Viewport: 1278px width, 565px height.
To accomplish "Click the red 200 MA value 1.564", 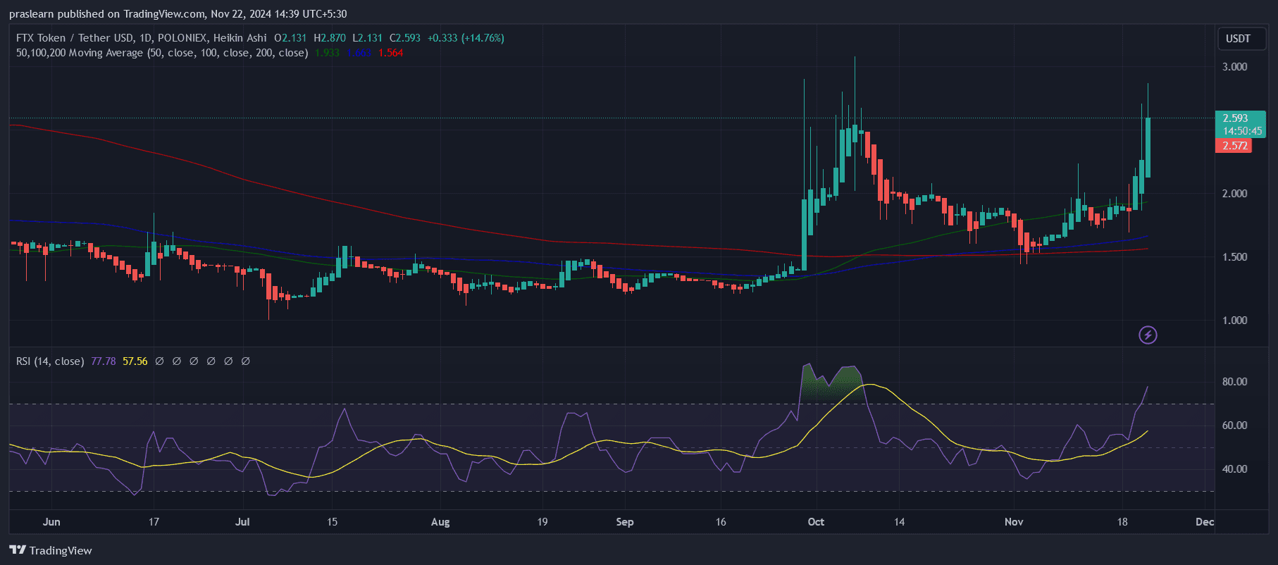I will pyautogui.click(x=390, y=53).
